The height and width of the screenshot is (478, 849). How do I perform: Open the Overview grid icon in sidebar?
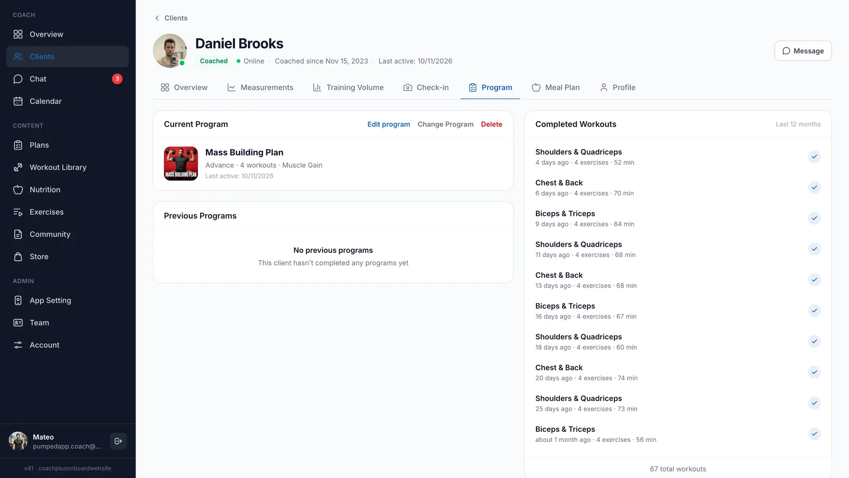(x=18, y=35)
